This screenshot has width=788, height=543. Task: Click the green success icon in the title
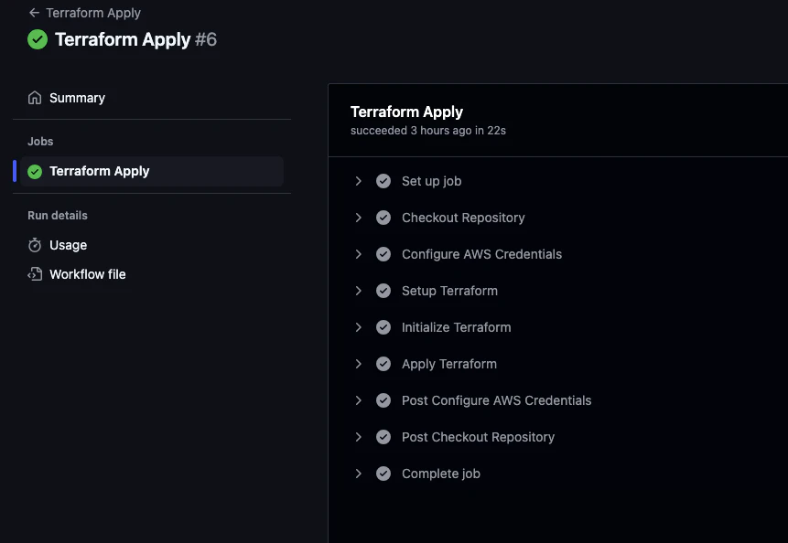38,39
